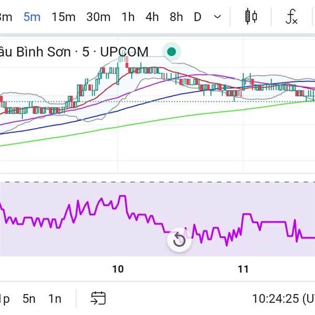Click the 11 label on time axis
315x315 pixels.
pyautogui.click(x=243, y=269)
